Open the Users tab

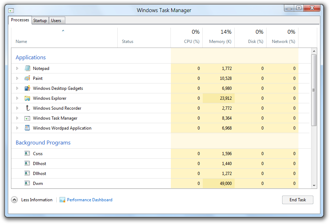[56, 21]
